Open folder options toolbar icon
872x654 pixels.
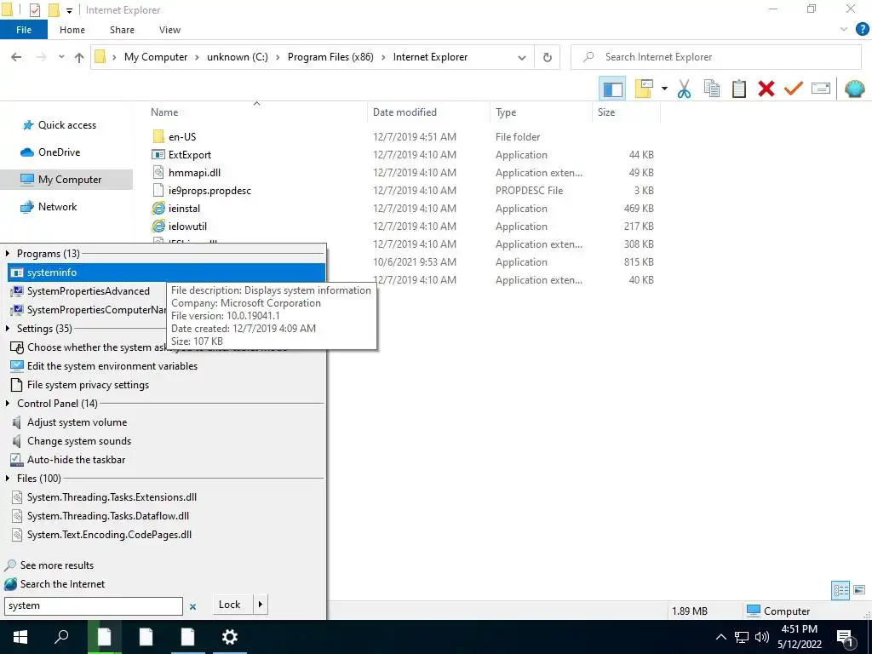[644, 89]
